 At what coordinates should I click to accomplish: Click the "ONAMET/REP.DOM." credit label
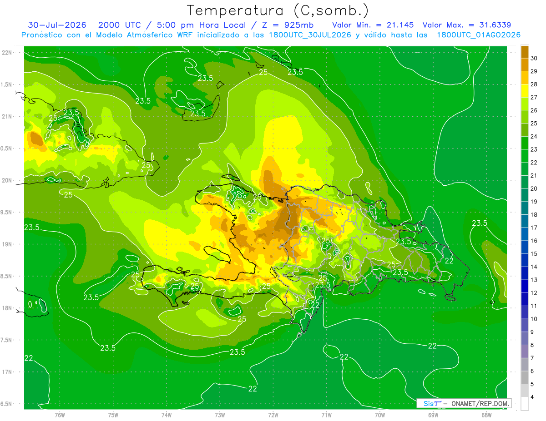coord(480,403)
